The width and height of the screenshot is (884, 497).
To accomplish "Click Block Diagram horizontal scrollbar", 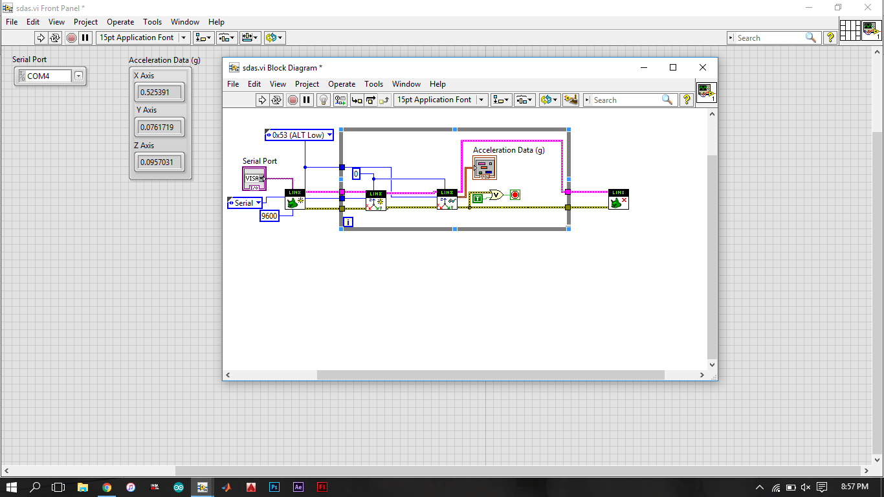I will (491, 375).
